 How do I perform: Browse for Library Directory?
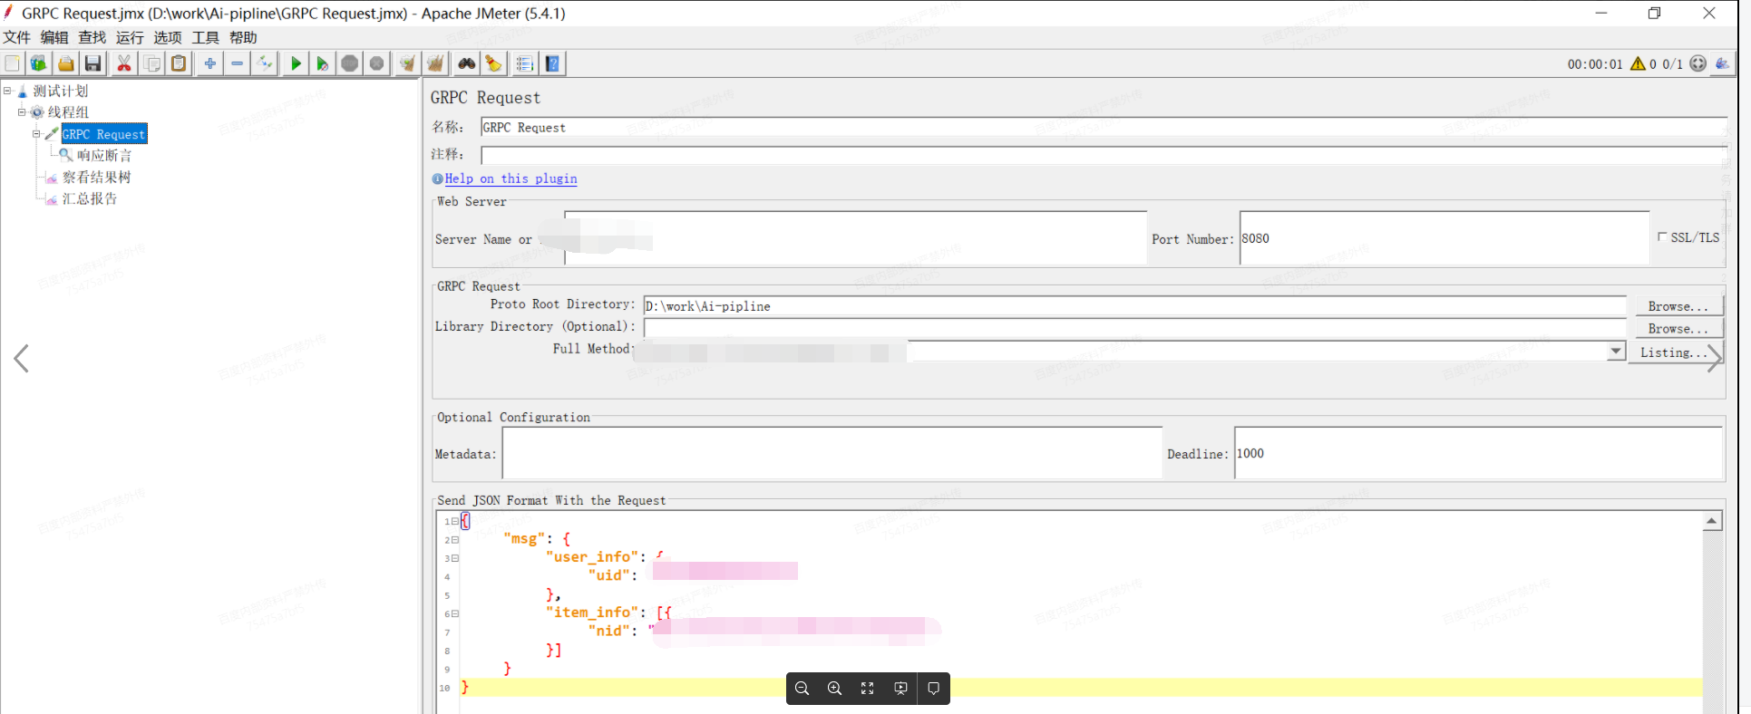pyautogui.click(x=1678, y=329)
